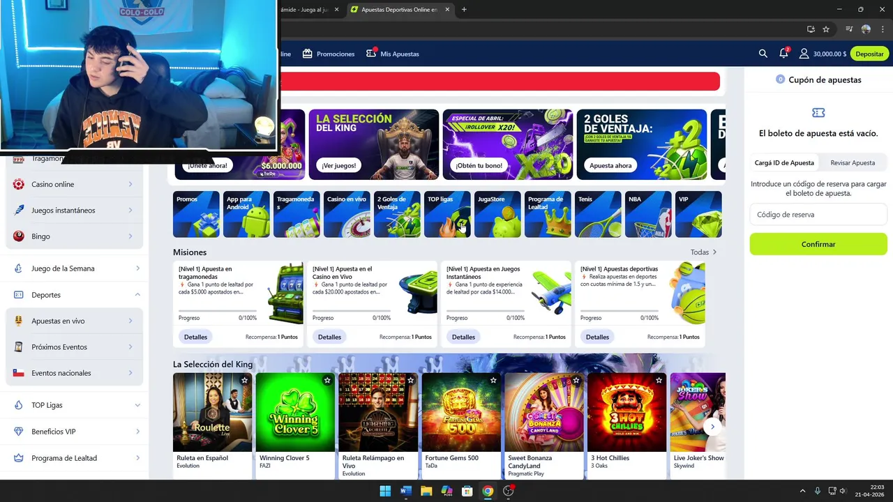
Task: Click the Casino online sidebar icon
Action: pyautogui.click(x=19, y=184)
